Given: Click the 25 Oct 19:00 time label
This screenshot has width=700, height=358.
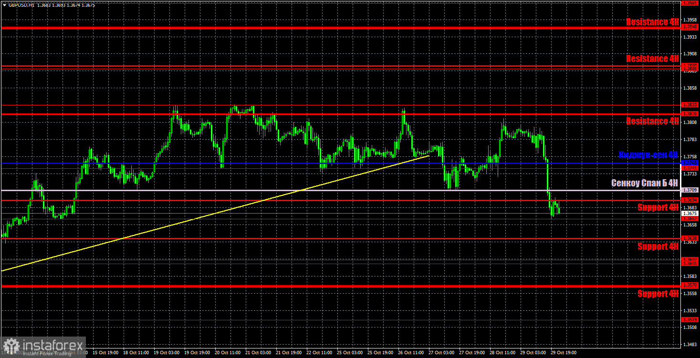Looking at the screenshot, I should pos(381,353).
